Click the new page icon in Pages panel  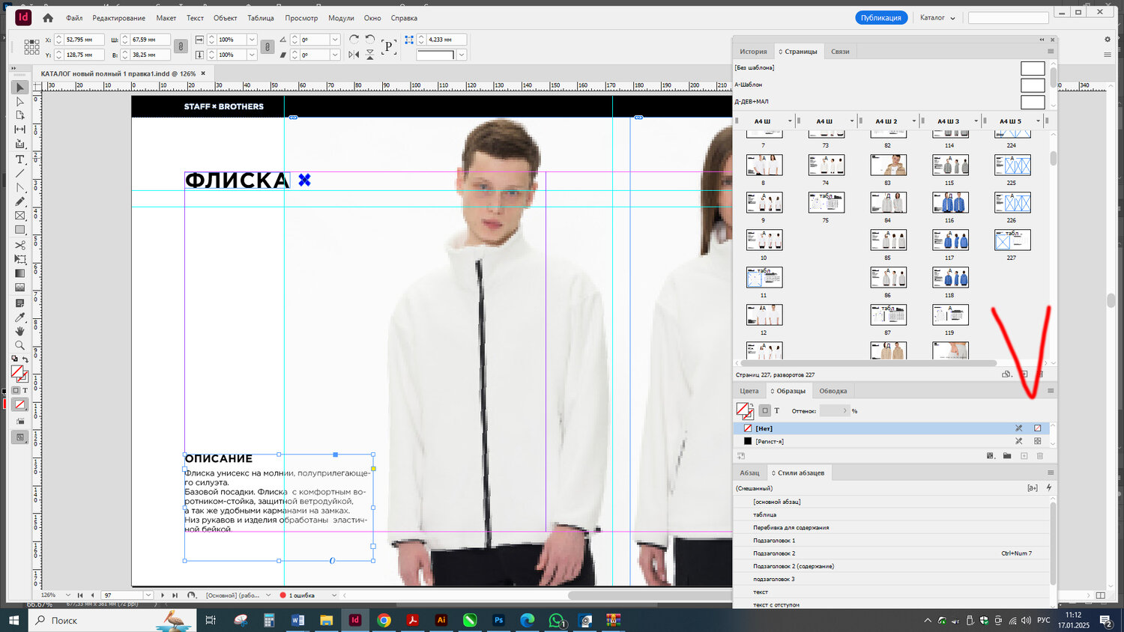(x=1024, y=374)
